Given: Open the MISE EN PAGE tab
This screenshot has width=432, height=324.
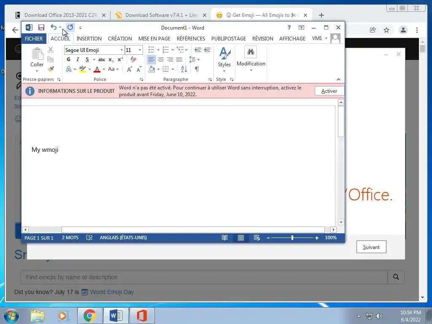Looking at the screenshot, I should [154, 38].
